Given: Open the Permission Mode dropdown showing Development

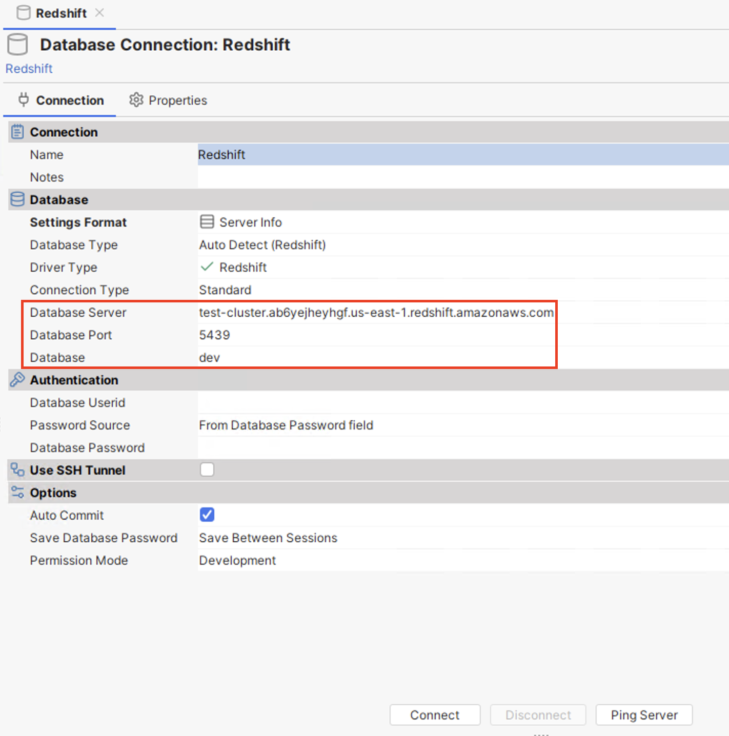Looking at the screenshot, I should click(x=463, y=560).
